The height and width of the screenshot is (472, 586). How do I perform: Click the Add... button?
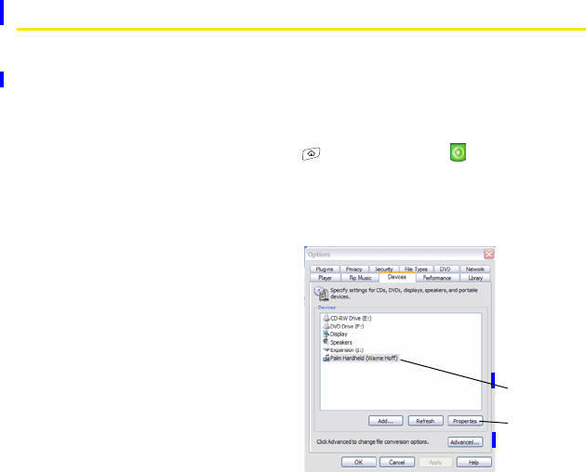pyautogui.click(x=386, y=421)
